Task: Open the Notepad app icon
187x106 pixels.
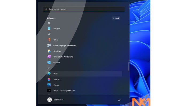Action: pyautogui.click(x=49, y=28)
